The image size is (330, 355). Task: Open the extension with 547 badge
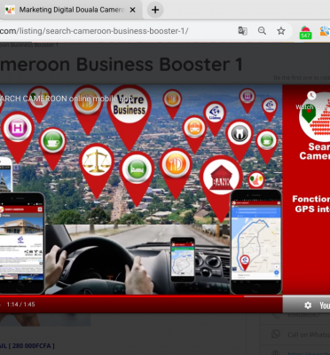pyautogui.click(x=305, y=32)
